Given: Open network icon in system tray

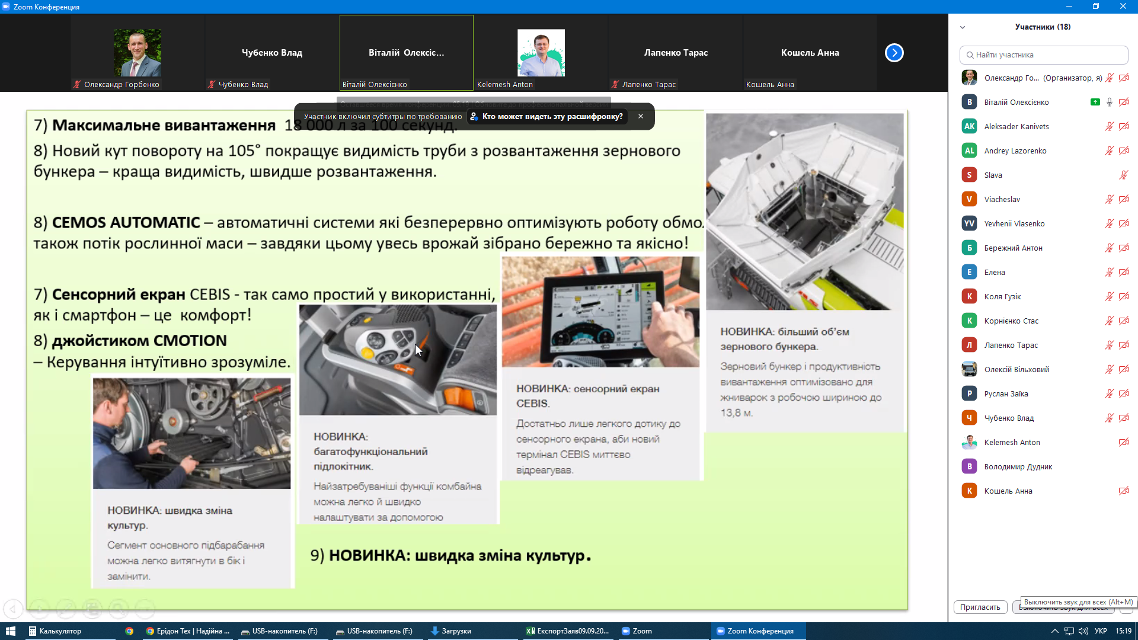Looking at the screenshot, I should 1069,631.
